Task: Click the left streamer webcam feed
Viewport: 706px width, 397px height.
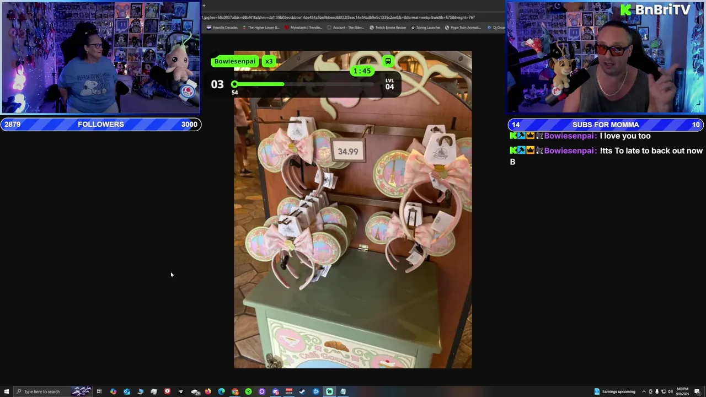Action: coord(100,57)
